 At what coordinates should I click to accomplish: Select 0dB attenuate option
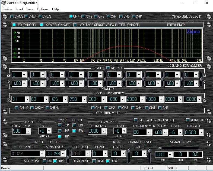click(x=44, y=161)
